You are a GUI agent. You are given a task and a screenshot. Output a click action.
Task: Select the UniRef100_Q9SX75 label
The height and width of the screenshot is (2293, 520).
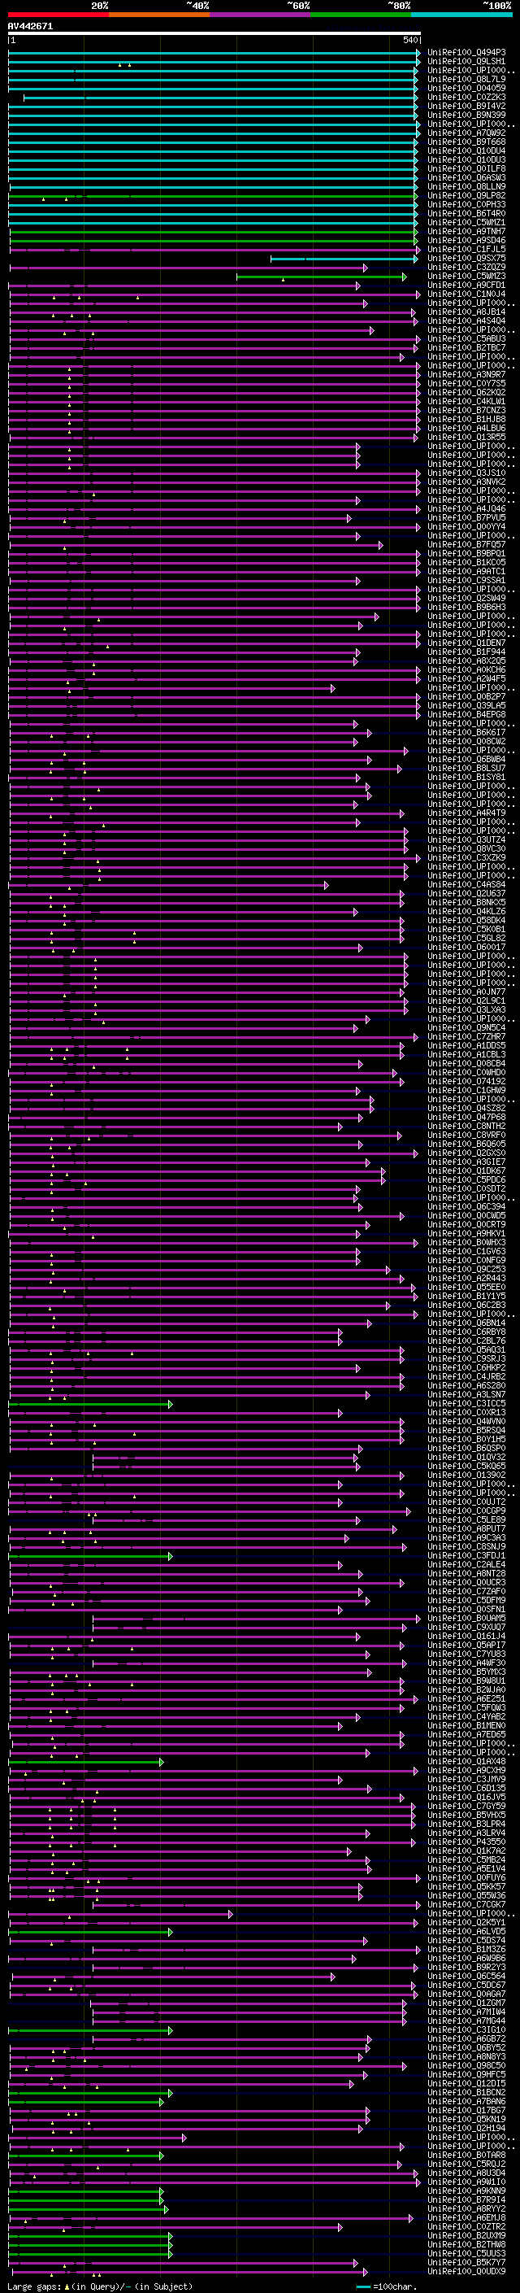[x=466, y=258]
